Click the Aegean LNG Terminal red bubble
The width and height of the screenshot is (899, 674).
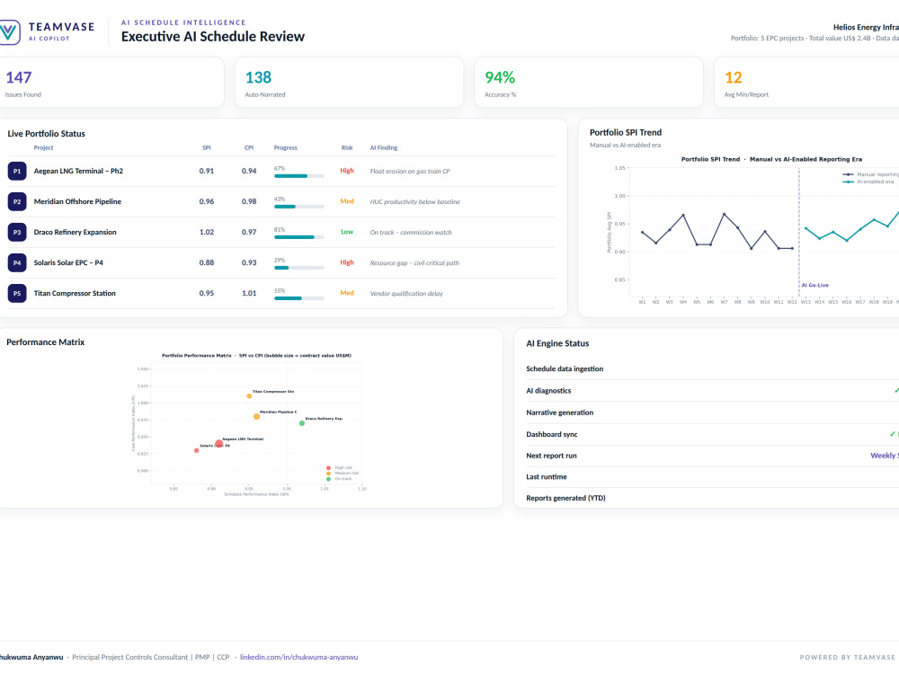tap(219, 444)
